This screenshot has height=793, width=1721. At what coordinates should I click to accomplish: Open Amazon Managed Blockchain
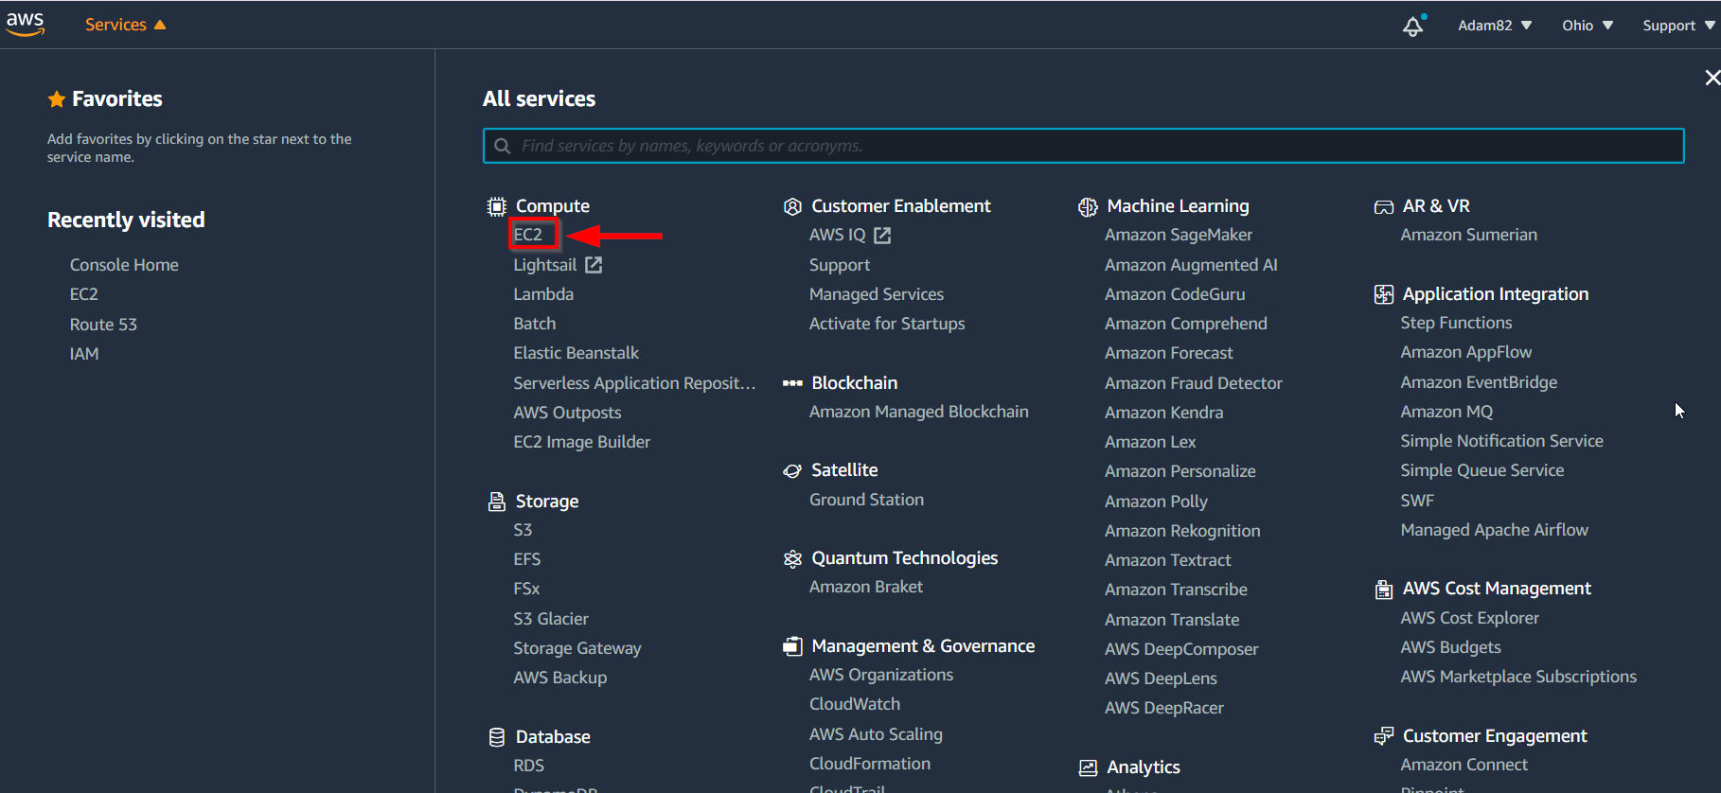coord(919,412)
